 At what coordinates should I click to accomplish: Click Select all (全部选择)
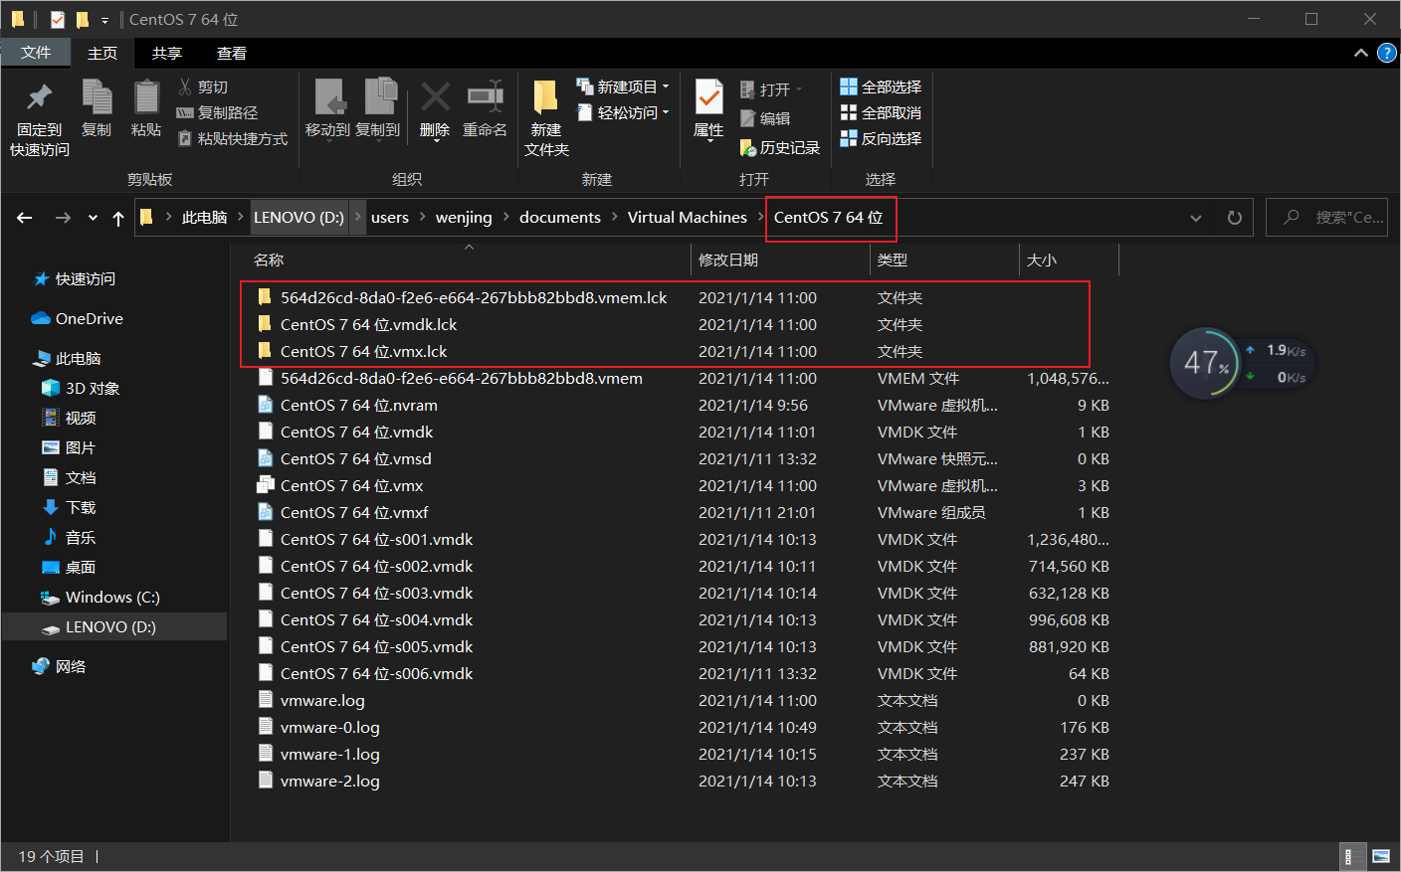(881, 87)
